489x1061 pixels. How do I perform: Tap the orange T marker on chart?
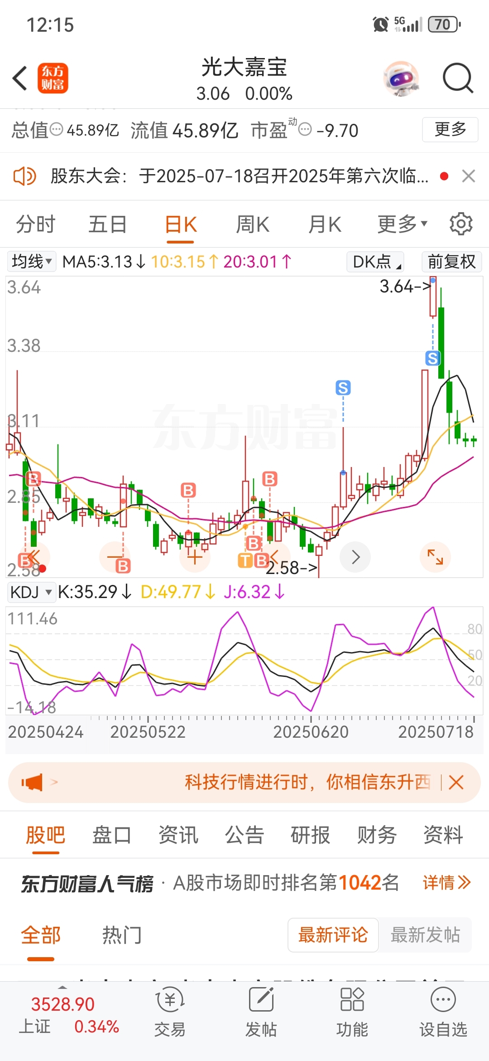point(245,560)
